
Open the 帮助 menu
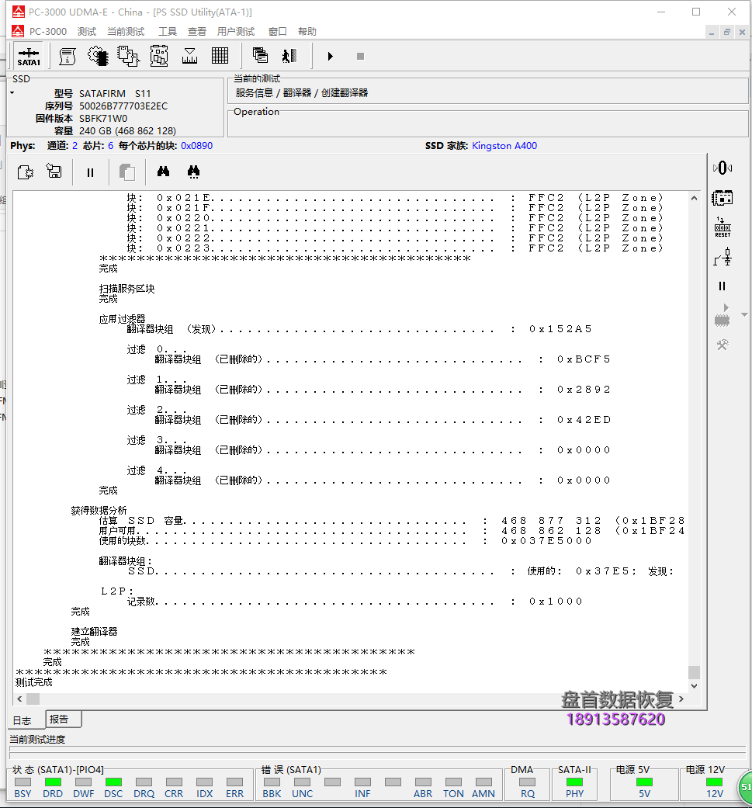tap(307, 31)
